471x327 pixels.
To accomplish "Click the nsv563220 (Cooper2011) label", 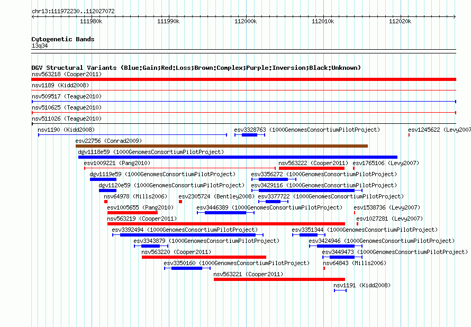I will [176, 252].
